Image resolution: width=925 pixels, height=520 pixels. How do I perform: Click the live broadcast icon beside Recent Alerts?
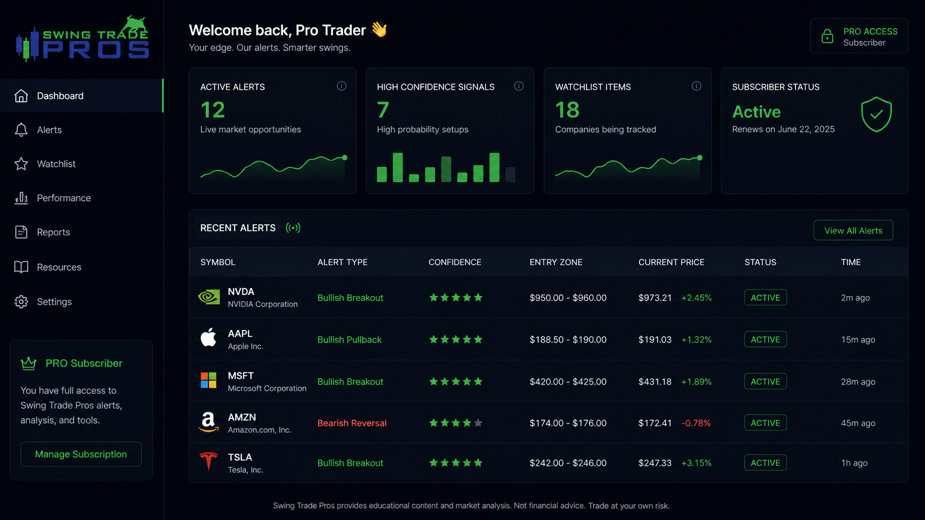click(293, 228)
